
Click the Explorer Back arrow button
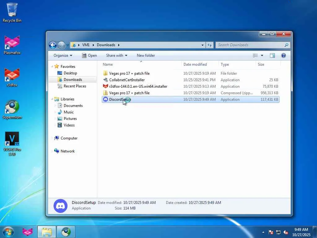pos(53,45)
